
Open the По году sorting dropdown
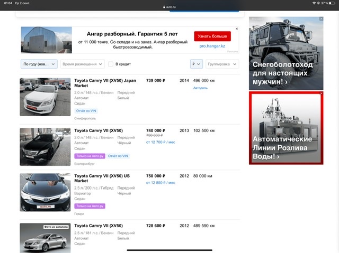[39, 64]
